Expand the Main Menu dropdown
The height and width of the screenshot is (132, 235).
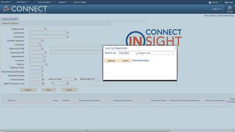click(x=22, y=2)
